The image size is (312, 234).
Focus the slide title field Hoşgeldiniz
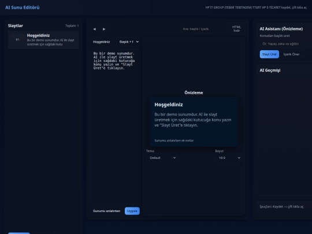coord(102,42)
